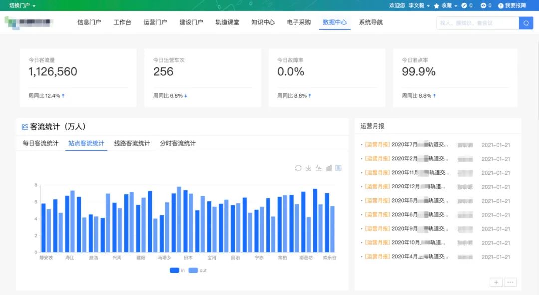
Task: Open the pencil pending-items counter
Action: pos(464,6)
